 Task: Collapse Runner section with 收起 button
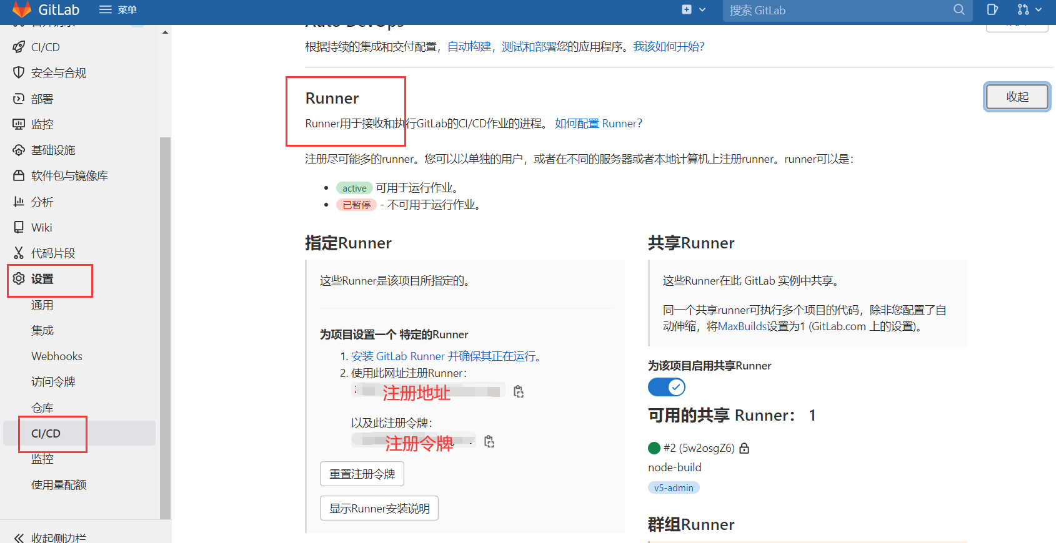(x=1017, y=97)
